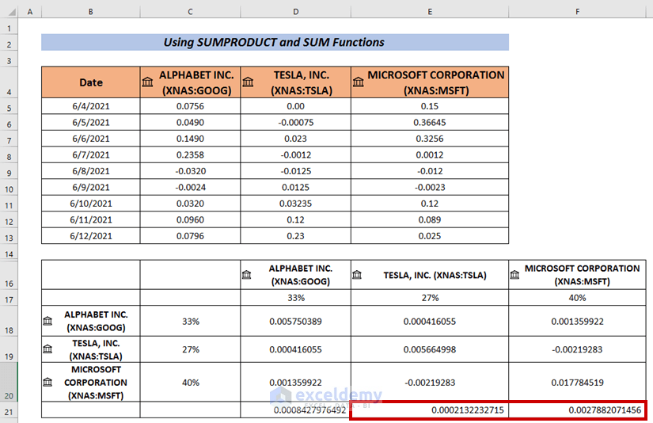
Task: Select row 20 header
Action: [x=9, y=382]
